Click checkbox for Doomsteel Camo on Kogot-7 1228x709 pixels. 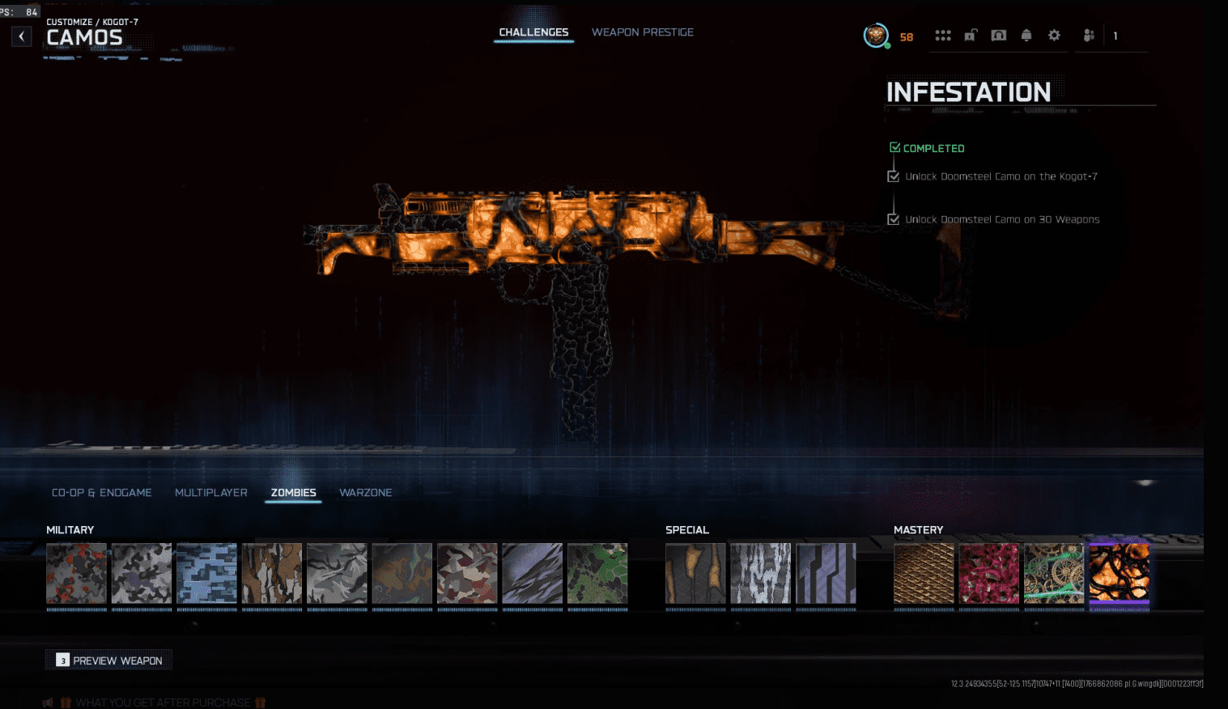point(894,176)
